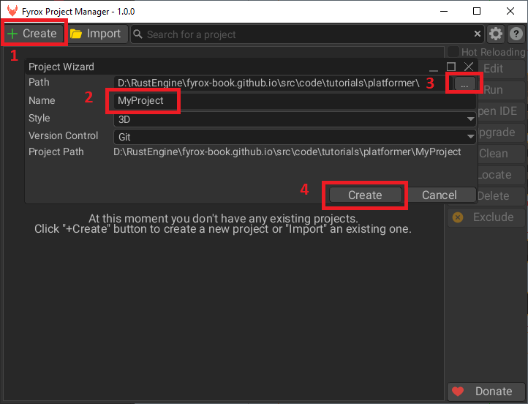Image resolution: width=528 pixels, height=404 pixels.
Task: Open help via the question mark icon
Action: click(516, 34)
